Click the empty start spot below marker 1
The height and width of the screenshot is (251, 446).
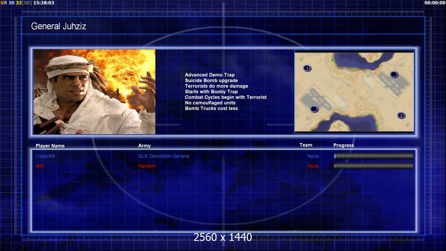click(314, 109)
